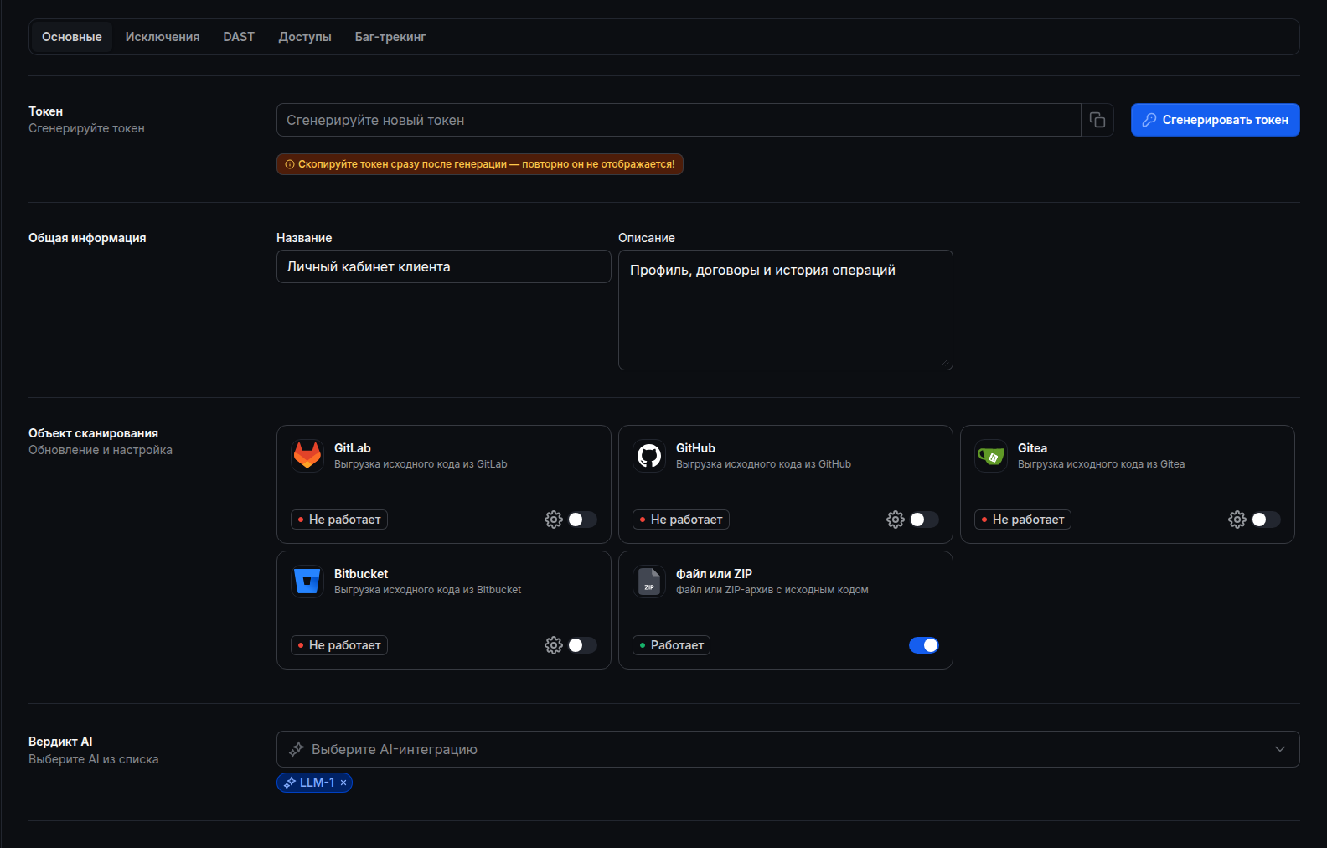Switch to the Основные tab
The image size is (1327, 848).
coord(72,37)
